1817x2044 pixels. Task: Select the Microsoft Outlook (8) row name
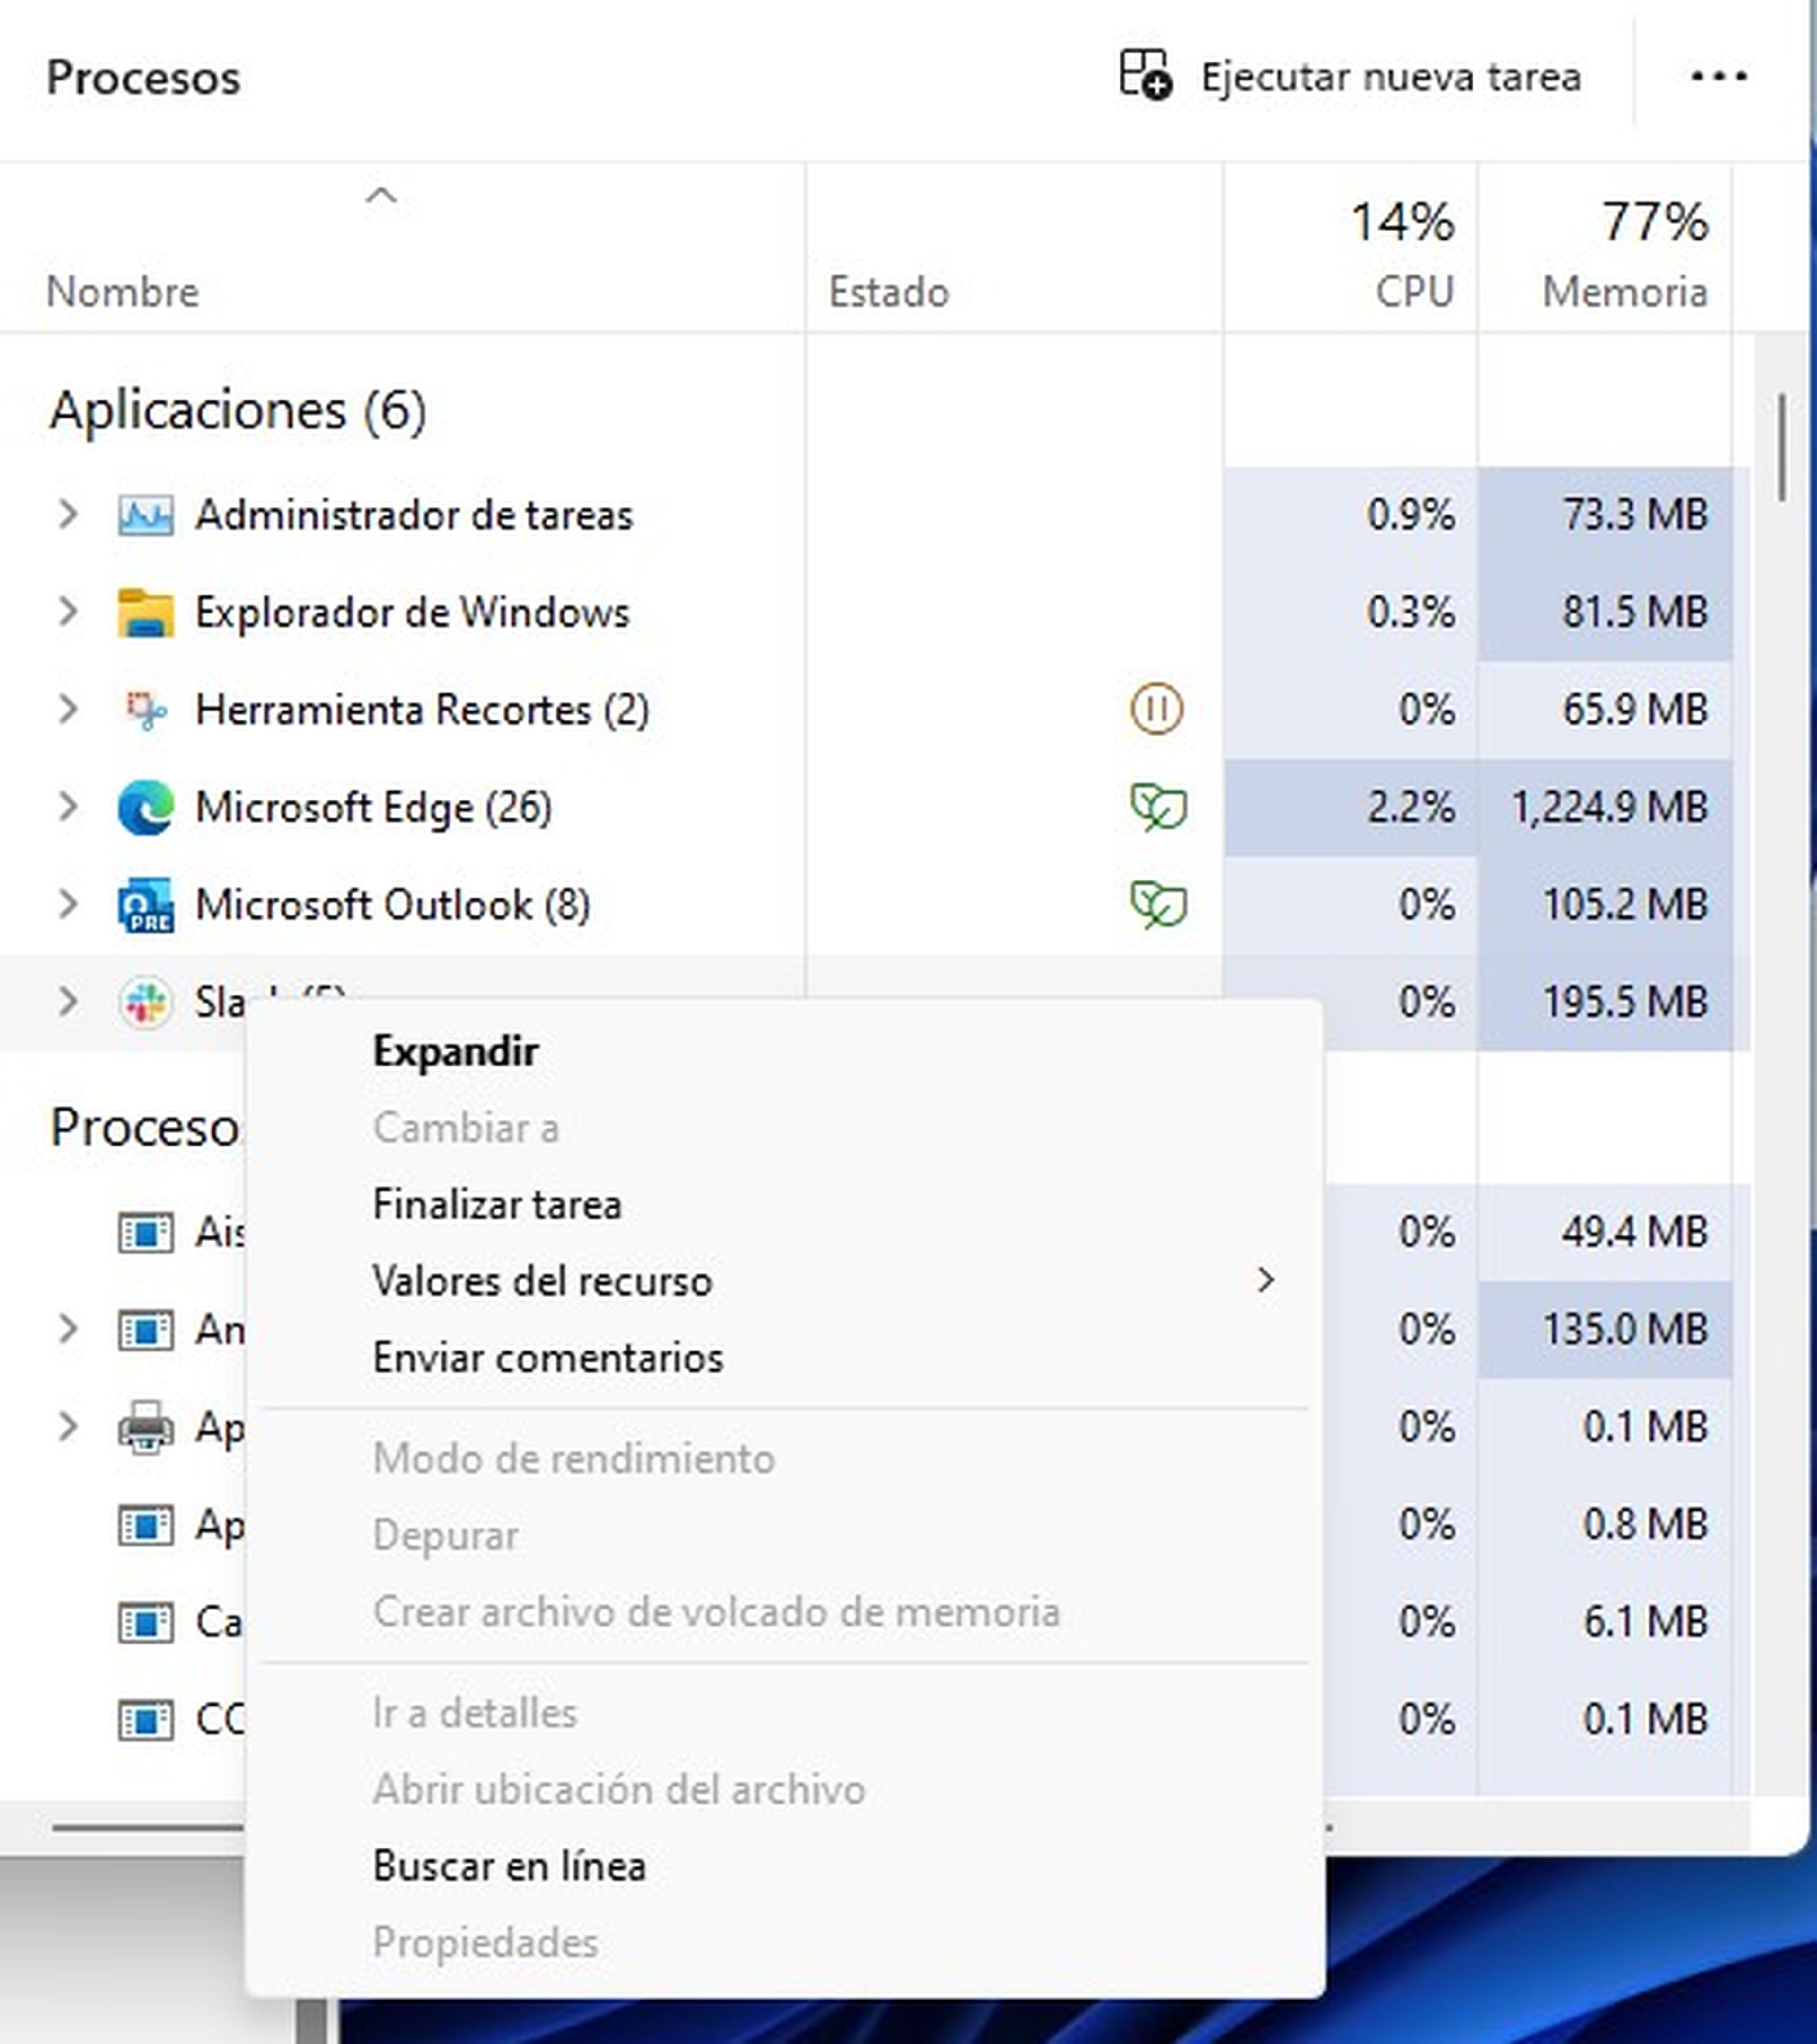pos(393,905)
